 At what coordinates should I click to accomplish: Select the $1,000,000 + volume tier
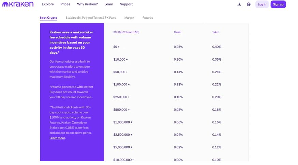pos(123,122)
